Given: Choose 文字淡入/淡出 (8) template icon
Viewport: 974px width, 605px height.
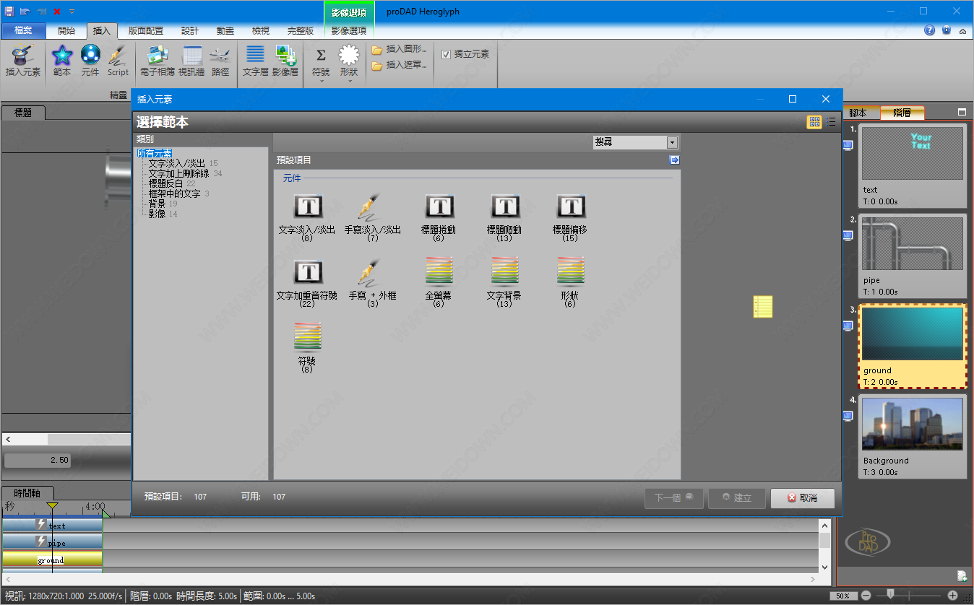Looking at the screenshot, I should coord(308,206).
